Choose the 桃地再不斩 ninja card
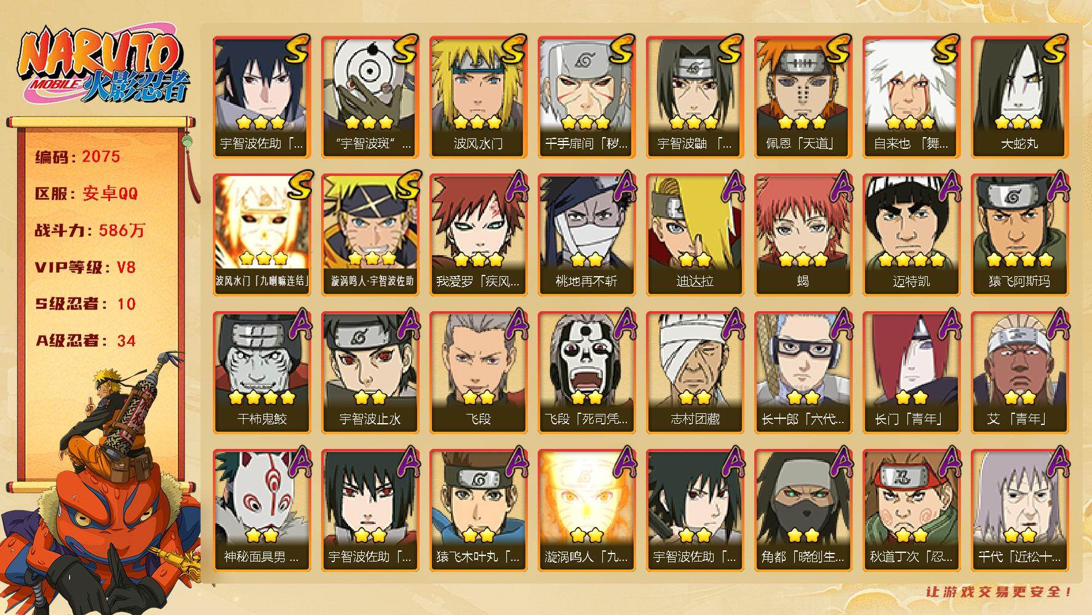 tap(586, 234)
